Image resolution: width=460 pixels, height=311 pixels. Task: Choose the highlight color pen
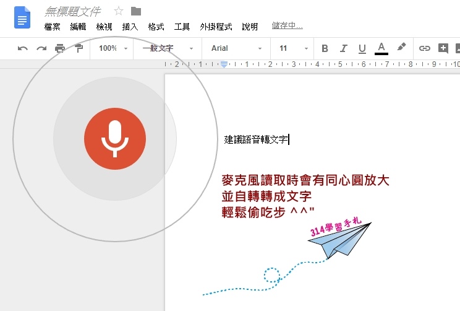click(401, 47)
